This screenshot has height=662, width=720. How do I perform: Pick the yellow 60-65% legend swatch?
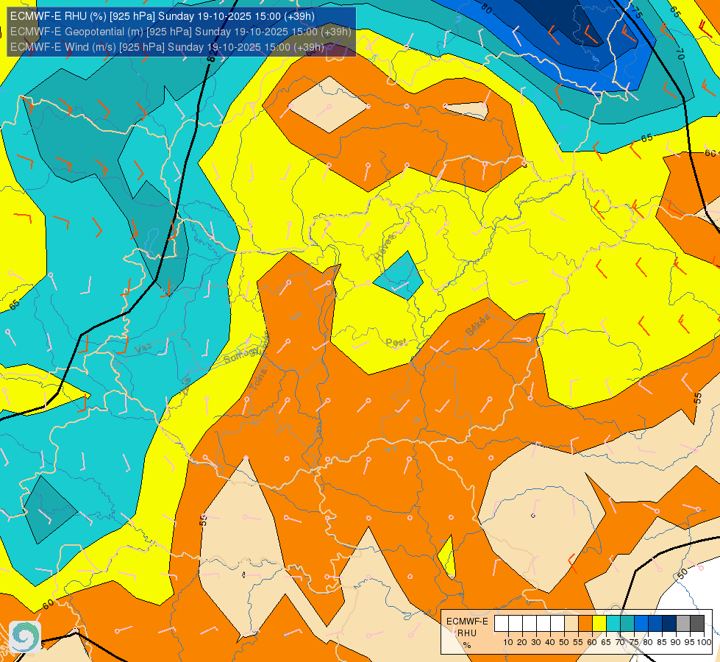click(599, 624)
